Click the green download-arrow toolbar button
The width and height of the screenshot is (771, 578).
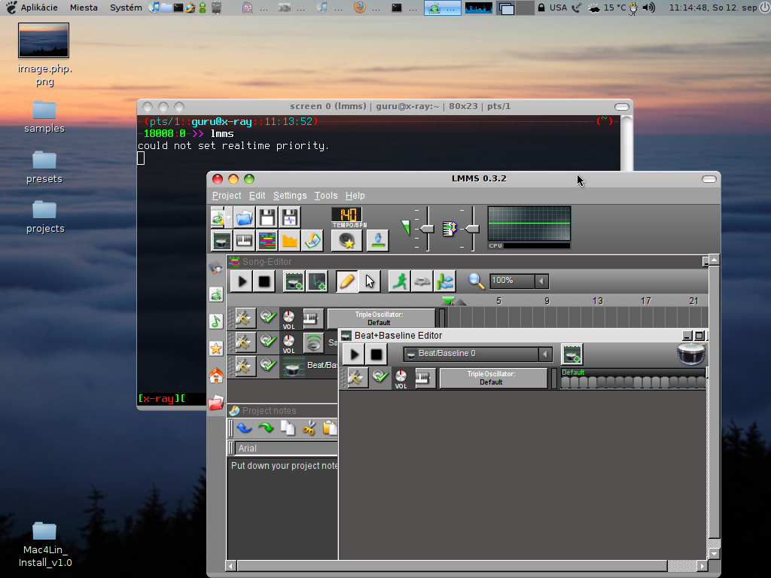click(378, 241)
